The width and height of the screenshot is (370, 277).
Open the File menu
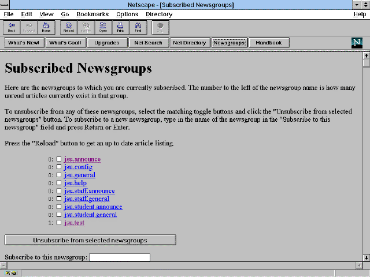pos(9,14)
